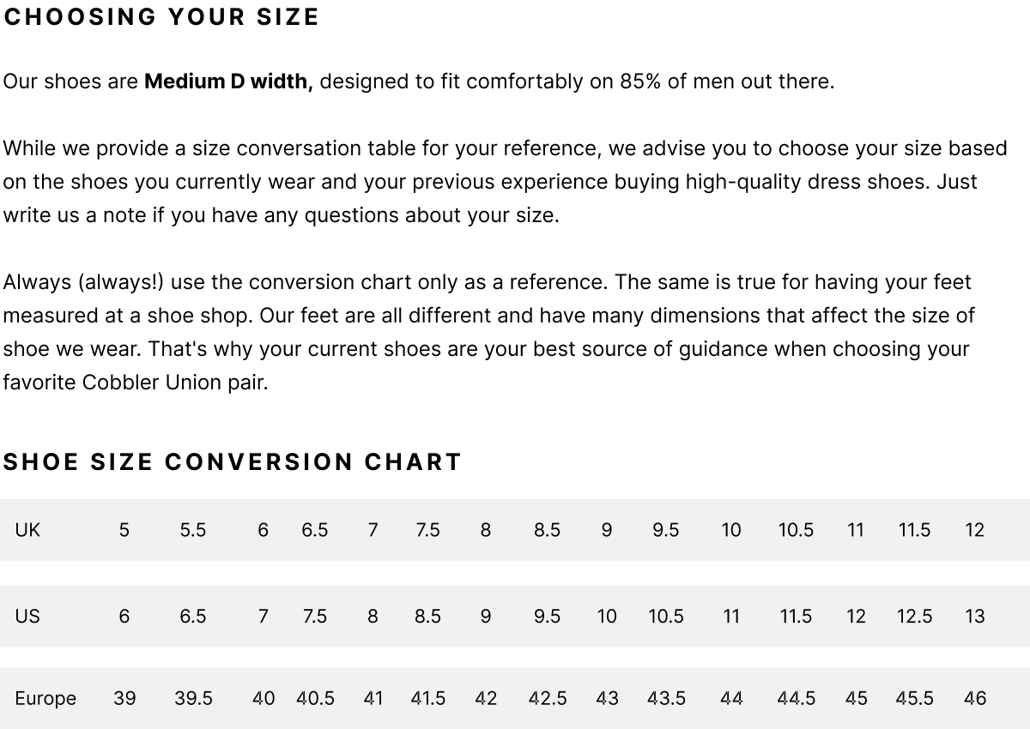This screenshot has width=1030, height=729.
Task: Click the US row label in chart
Action: (x=27, y=616)
